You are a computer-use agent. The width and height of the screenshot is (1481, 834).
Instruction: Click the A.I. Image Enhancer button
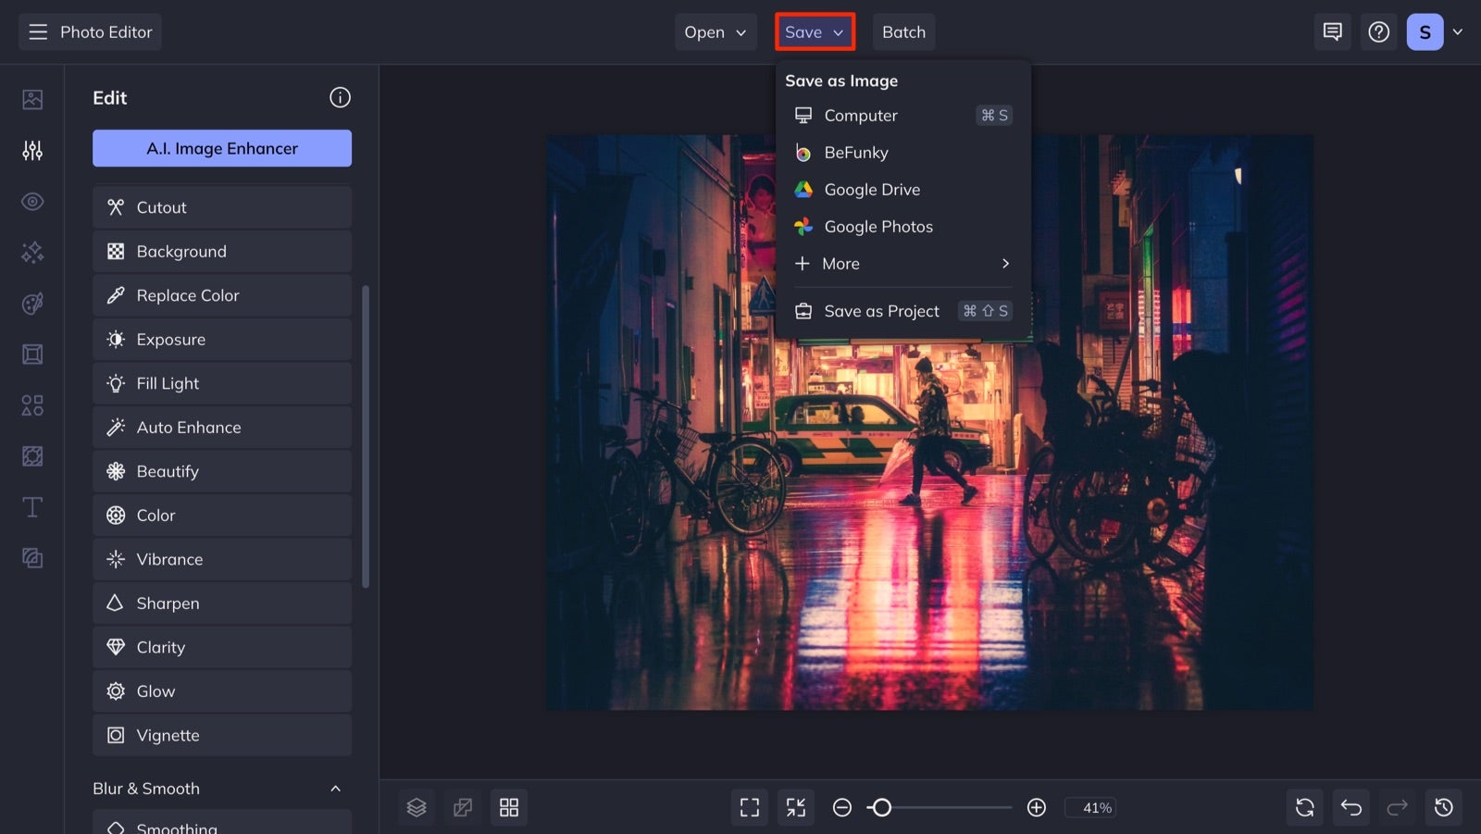221,148
